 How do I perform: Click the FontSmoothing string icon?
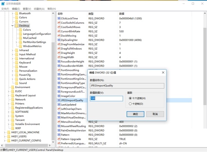(59, 70)
